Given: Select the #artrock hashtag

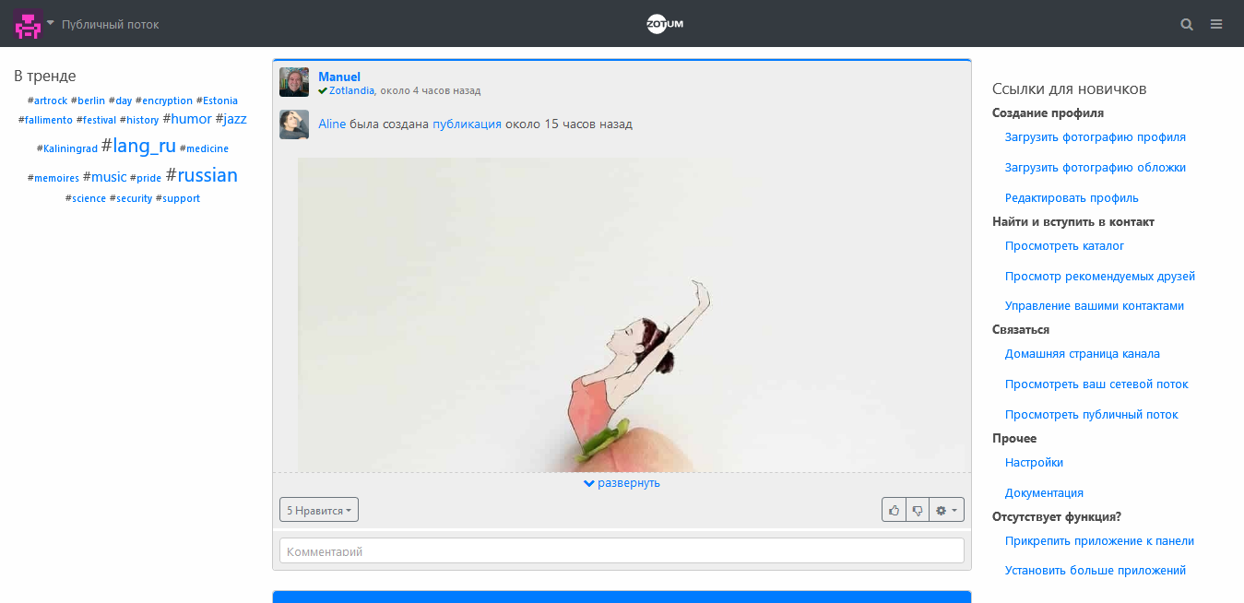Looking at the screenshot, I should [48, 100].
